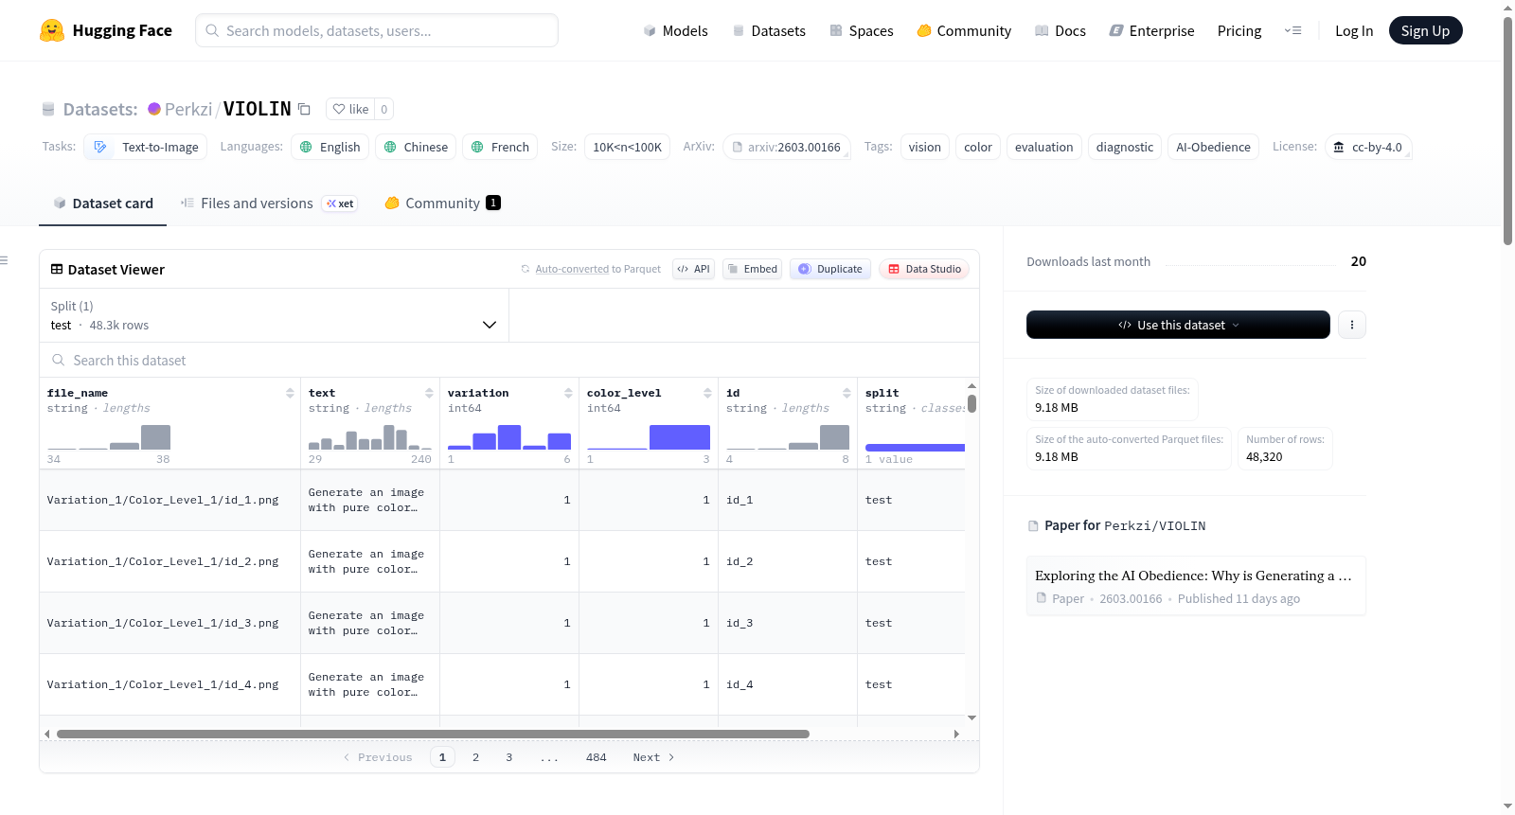Click the Chinese language tag
The height and width of the screenshot is (815, 1515).
pyautogui.click(x=416, y=147)
